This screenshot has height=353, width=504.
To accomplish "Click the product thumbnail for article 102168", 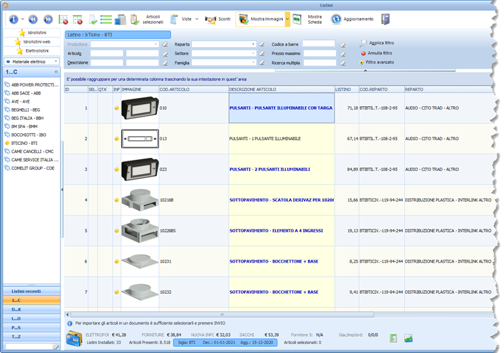I will coord(140,200).
